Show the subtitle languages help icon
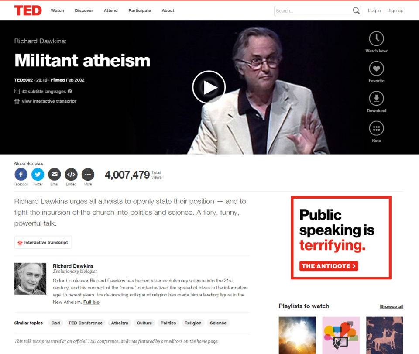 [70, 91]
